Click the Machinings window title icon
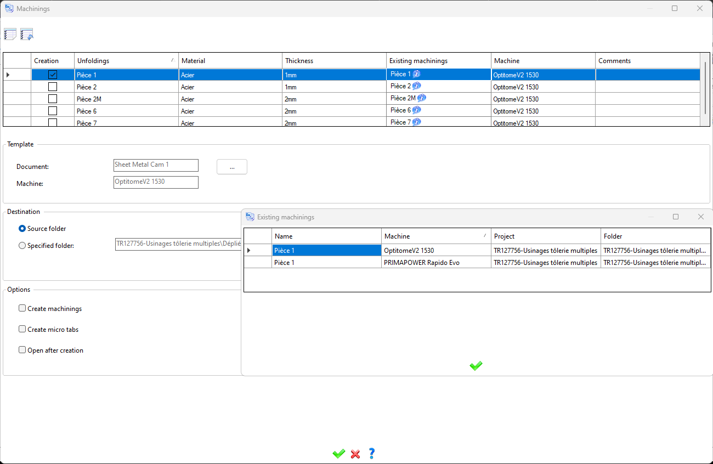The image size is (713, 464). (x=9, y=8)
